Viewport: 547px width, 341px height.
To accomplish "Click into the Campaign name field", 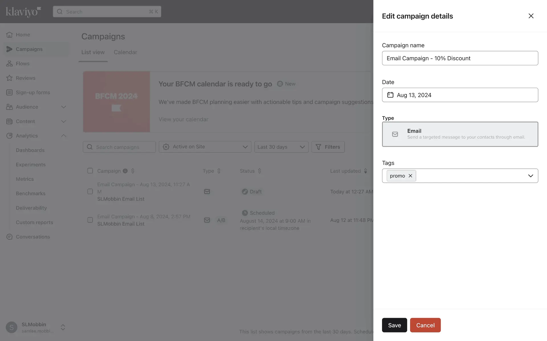I will pos(460,58).
